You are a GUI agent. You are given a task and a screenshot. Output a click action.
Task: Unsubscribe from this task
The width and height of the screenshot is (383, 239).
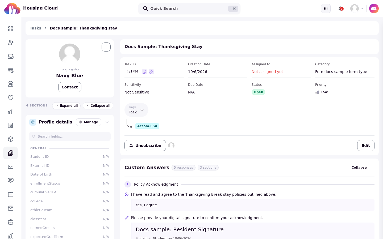145,146
